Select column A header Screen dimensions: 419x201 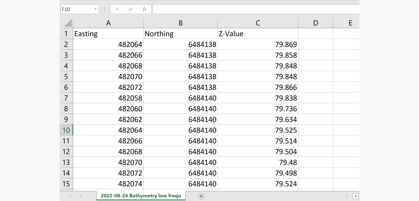click(x=108, y=23)
